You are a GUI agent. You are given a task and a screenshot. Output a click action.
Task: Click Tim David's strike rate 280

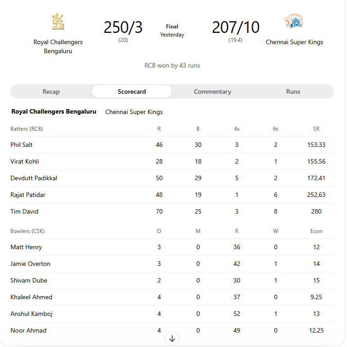(316, 211)
